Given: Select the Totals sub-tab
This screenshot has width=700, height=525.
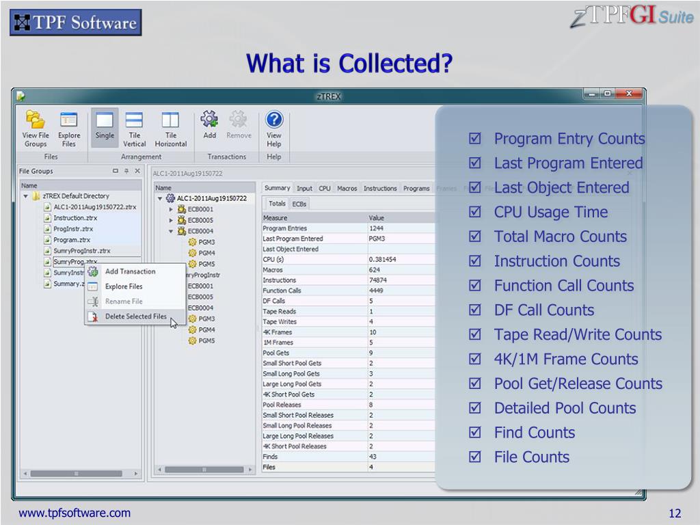Looking at the screenshot, I should [277, 204].
